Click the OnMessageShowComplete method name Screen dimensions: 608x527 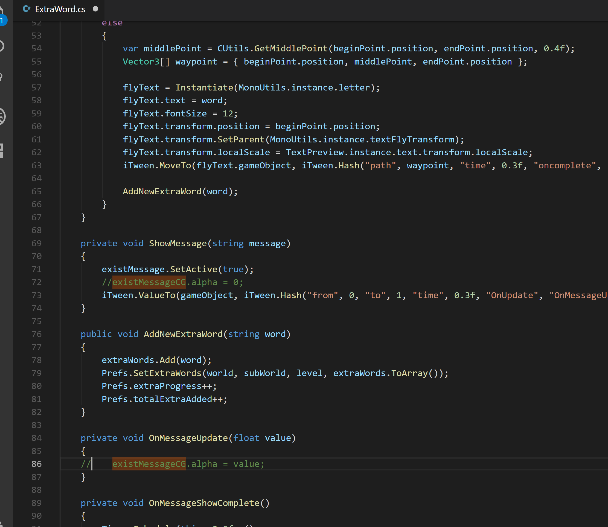[204, 503]
